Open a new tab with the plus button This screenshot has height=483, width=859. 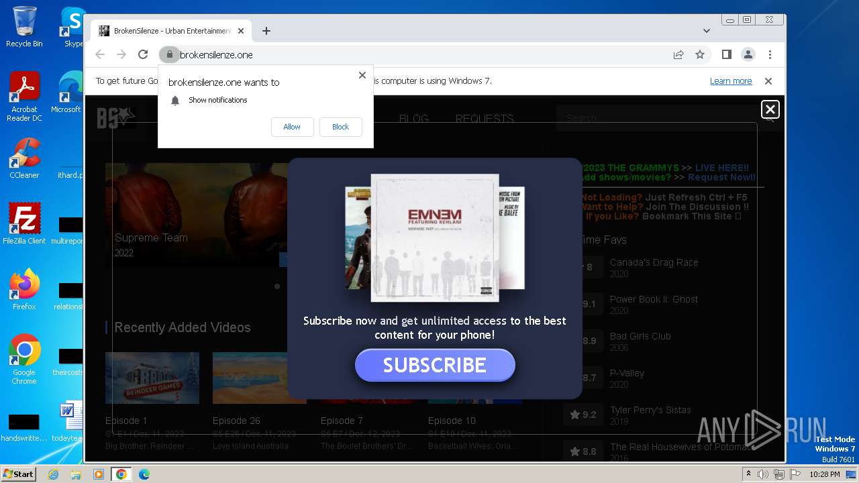[266, 31]
